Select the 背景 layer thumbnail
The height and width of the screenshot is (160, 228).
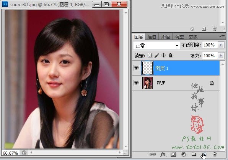pos(147,83)
